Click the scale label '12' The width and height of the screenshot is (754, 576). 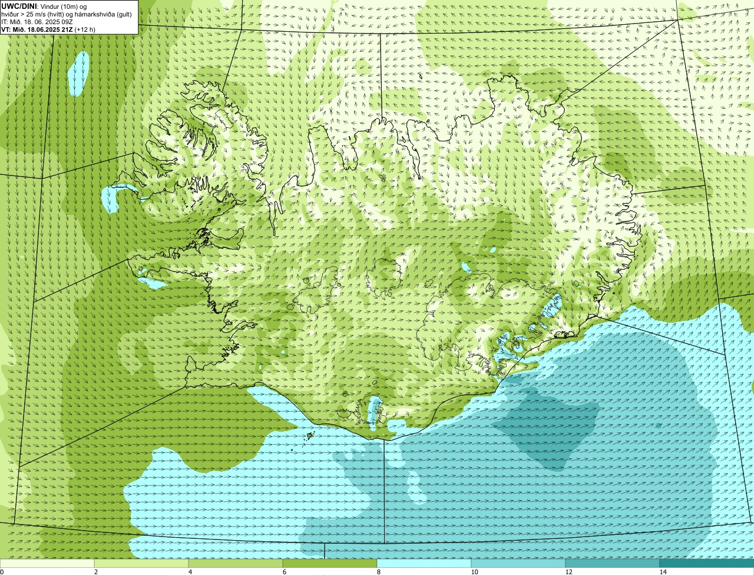[568, 572]
